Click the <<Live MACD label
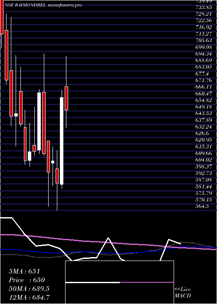217x304 pixels. (x=183, y=293)
